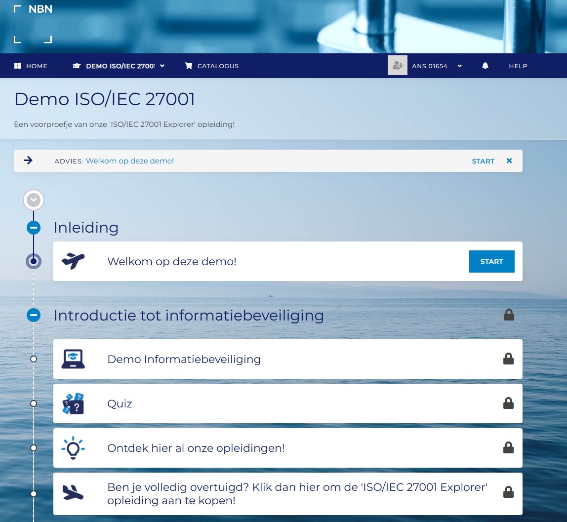Viewport: 567px width, 522px height.
Task: Open the HELP menu item
Action: tap(518, 66)
